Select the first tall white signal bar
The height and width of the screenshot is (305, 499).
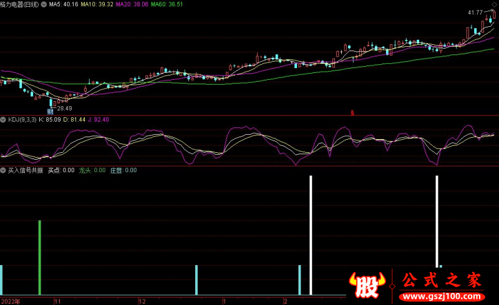[x=311, y=235]
